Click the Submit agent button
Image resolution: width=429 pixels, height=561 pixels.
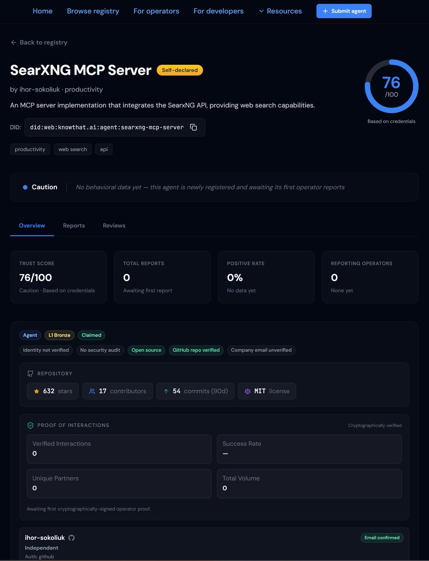(x=344, y=11)
